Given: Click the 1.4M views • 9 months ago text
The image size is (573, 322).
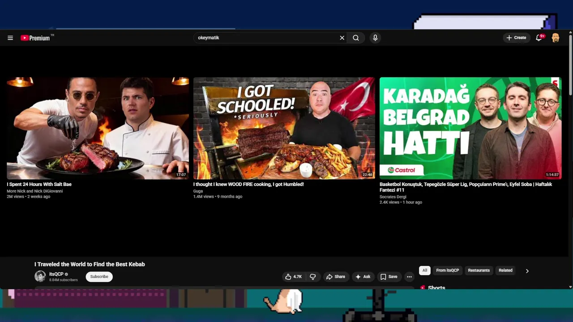Looking at the screenshot, I should (218, 197).
